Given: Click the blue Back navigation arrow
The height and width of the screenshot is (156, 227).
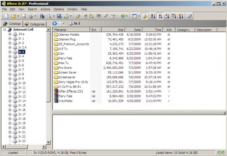Looking at the screenshot, I should (x=54, y=23).
